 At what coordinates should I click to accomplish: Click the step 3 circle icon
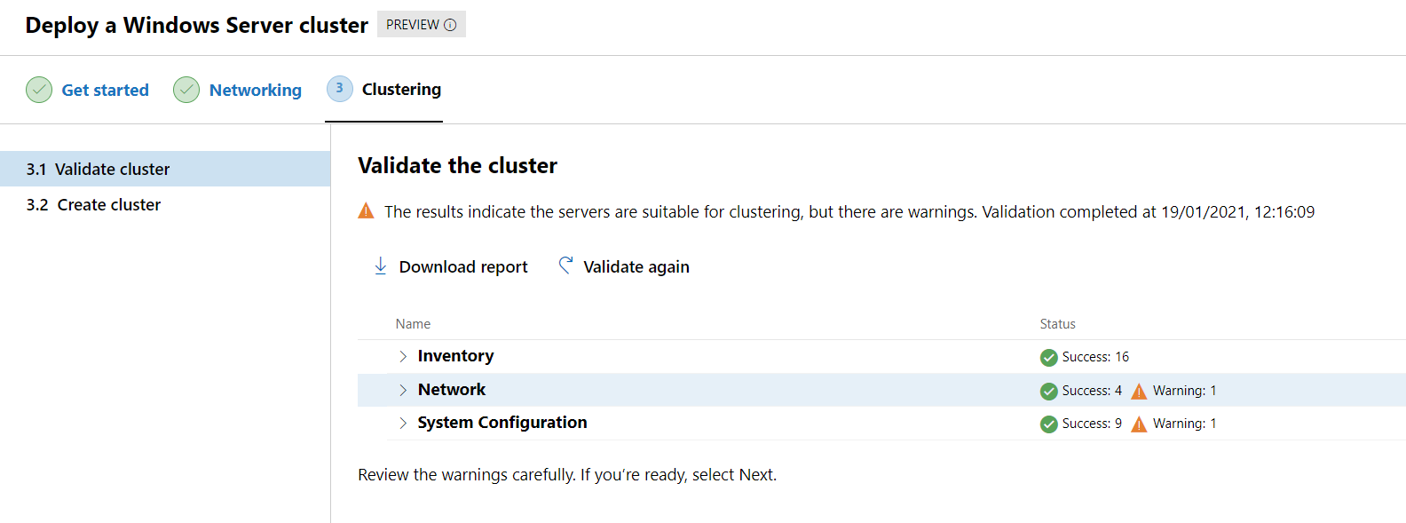[339, 89]
